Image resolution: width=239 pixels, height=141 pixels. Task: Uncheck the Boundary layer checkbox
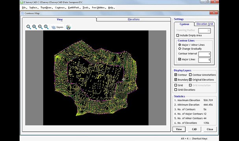[176, 80]
